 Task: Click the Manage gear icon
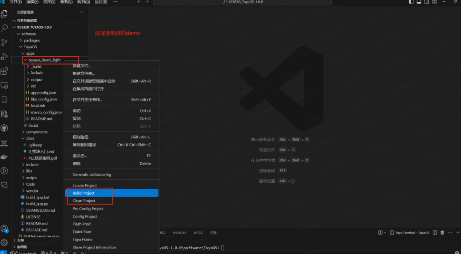[x=5, y=242]
